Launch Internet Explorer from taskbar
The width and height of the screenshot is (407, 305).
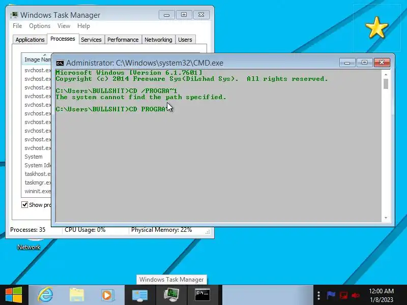point(45,295)
